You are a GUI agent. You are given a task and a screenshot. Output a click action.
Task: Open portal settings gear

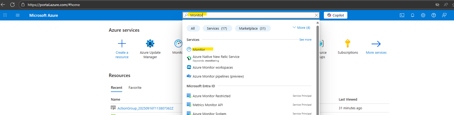pos(423,15)
